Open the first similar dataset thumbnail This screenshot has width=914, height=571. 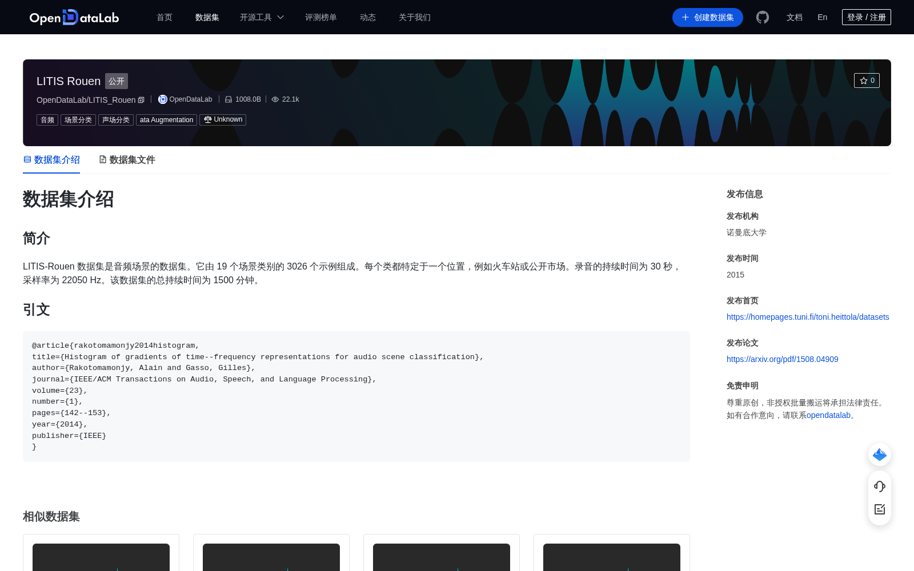tap(101, 557)
